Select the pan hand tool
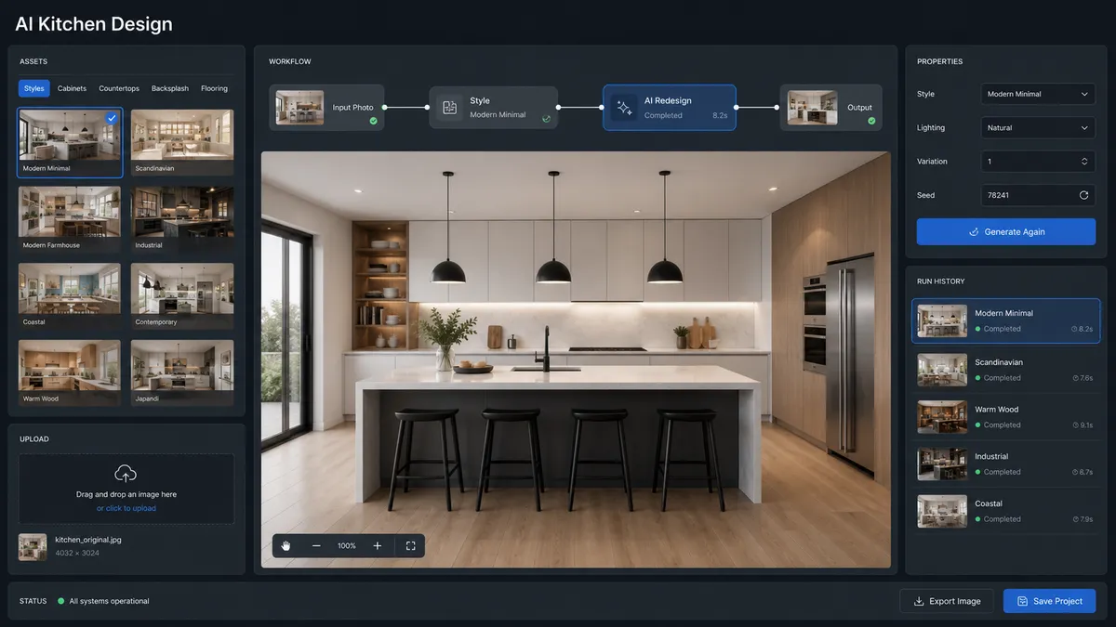 286,546
